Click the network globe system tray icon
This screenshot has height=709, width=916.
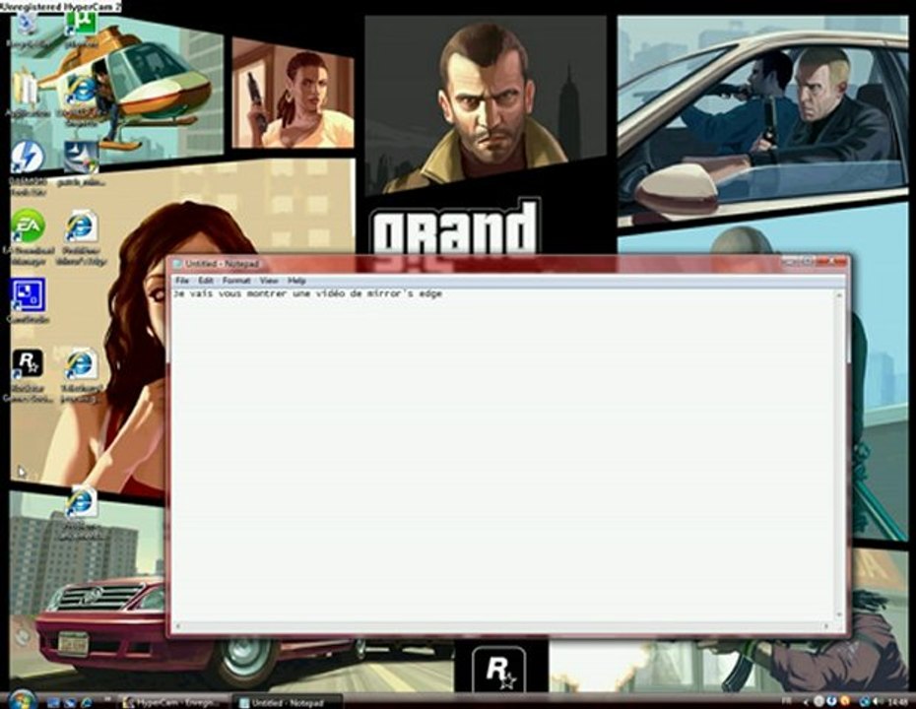coord(865,701)
